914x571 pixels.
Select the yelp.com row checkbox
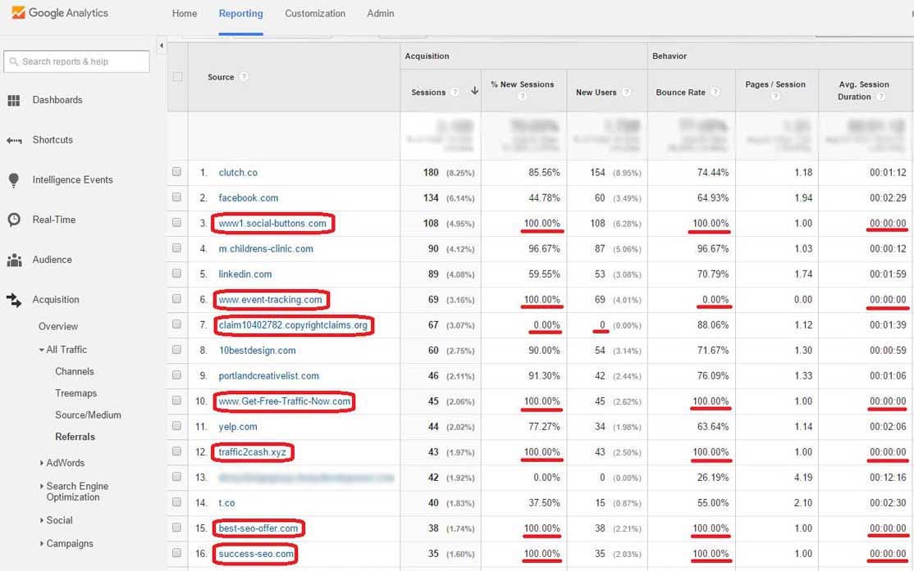pos(176,426)
